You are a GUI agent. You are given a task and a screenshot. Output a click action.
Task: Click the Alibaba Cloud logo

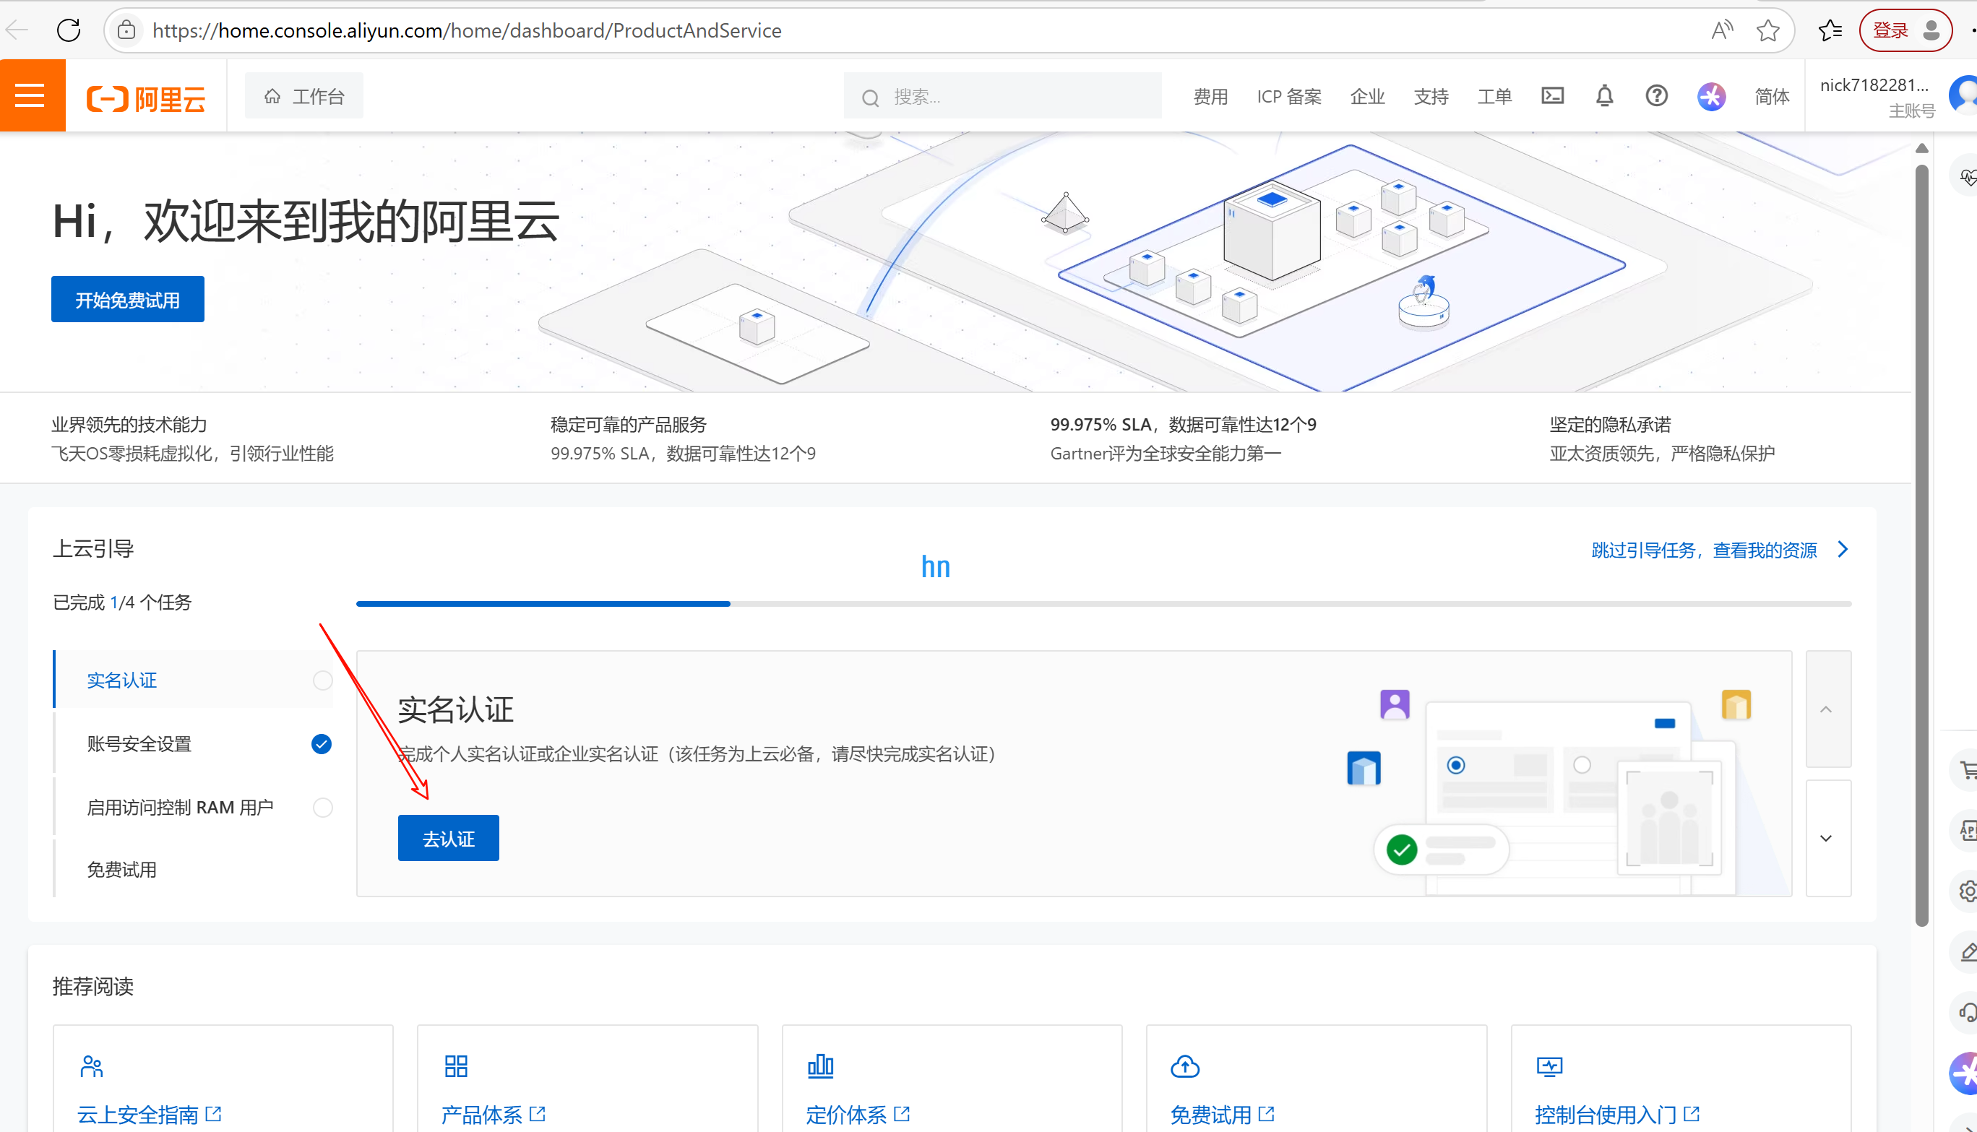coord(146,98)
